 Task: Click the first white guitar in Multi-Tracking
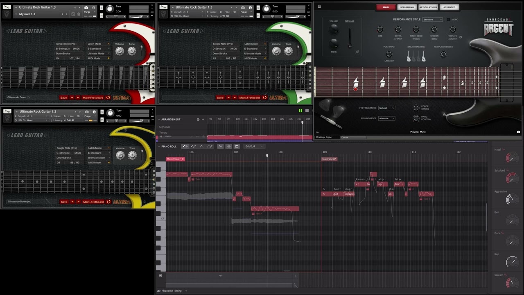click(x=409, y=56)
